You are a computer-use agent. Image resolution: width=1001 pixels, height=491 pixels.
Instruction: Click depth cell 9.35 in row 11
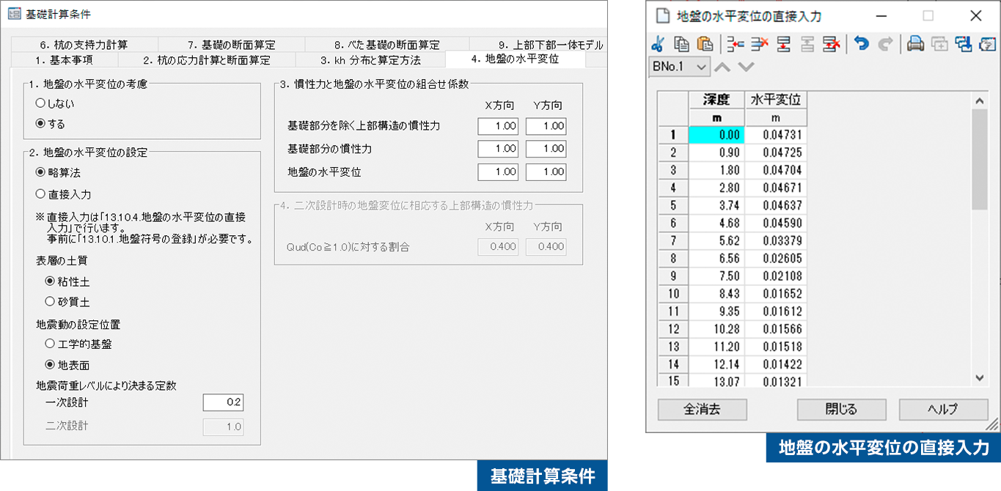(x=716, y=311)
